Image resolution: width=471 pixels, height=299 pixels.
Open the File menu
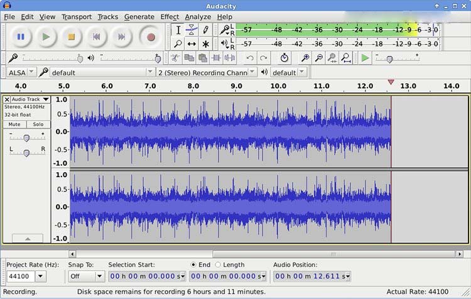(9, 17)
